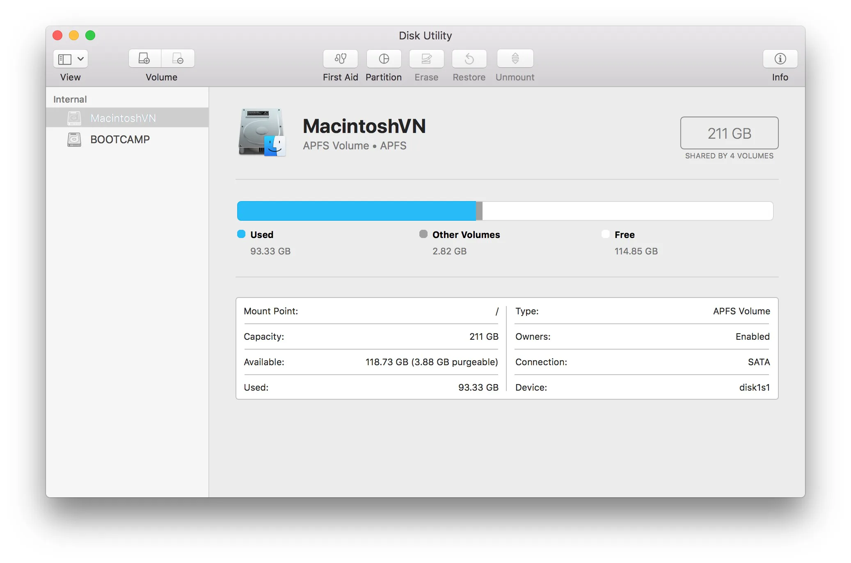Click '118.73 GB (3.88 GB purgeable)' value
This screenshot has width=851, height=563.
[x=432, y=362]
